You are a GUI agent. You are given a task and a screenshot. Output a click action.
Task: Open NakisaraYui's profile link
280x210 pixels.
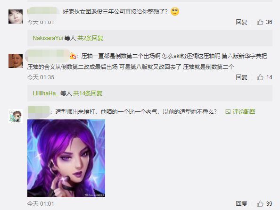[x=48, y=38]
